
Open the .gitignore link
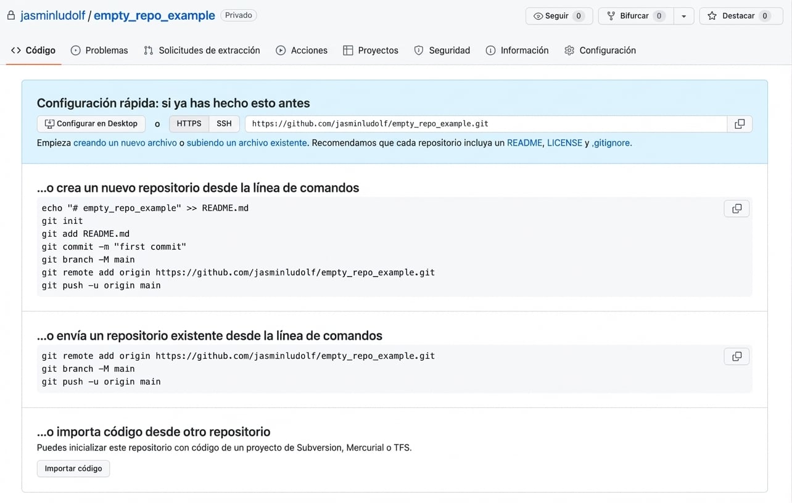click(x=612, y=142)
